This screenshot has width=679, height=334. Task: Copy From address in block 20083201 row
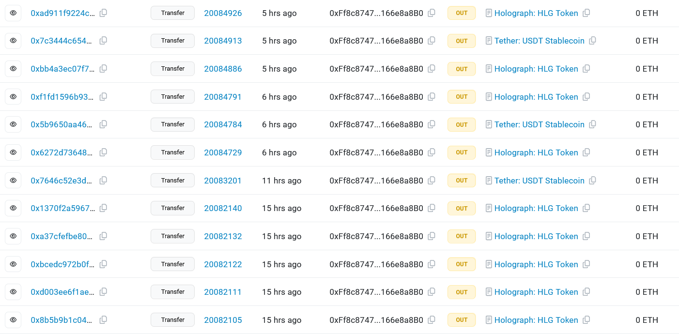[x=432, y=181]
